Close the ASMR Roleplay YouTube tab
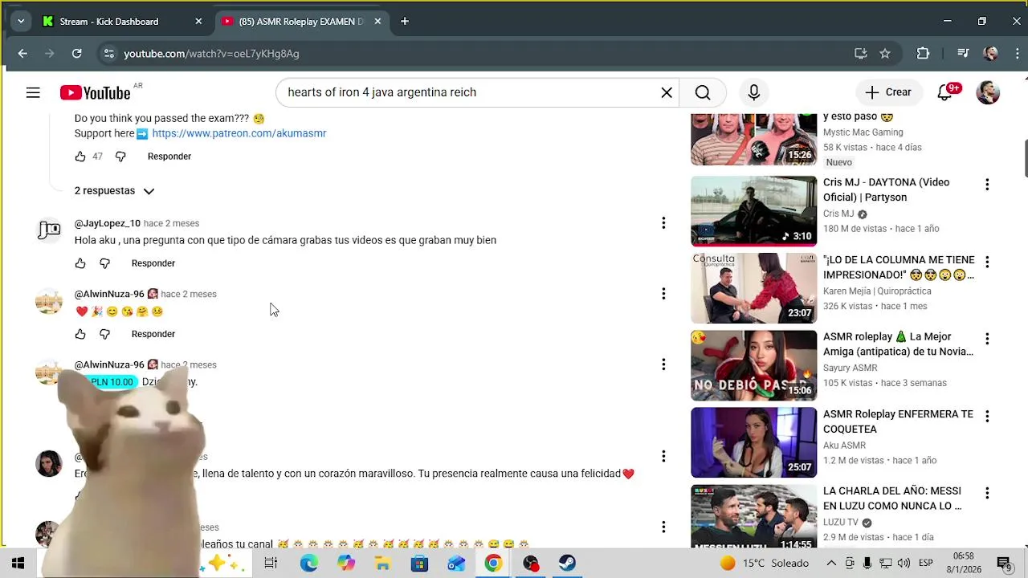 (377, 22)
